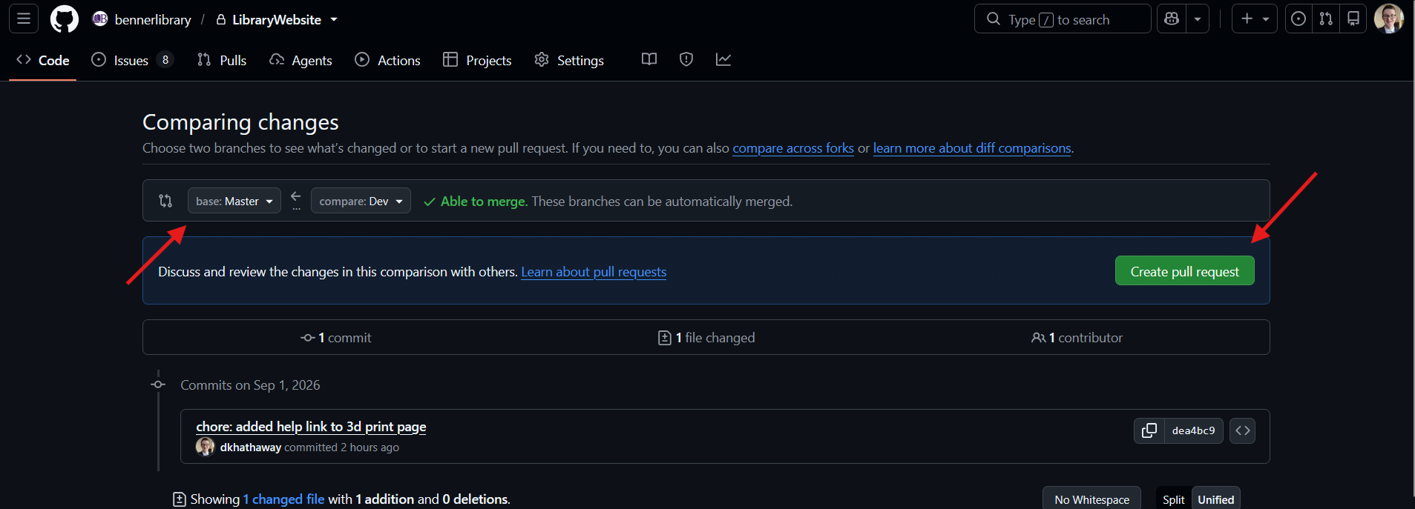Select the Split diff view
The height and width of the screenshot is (509, 1415).
1174,499
